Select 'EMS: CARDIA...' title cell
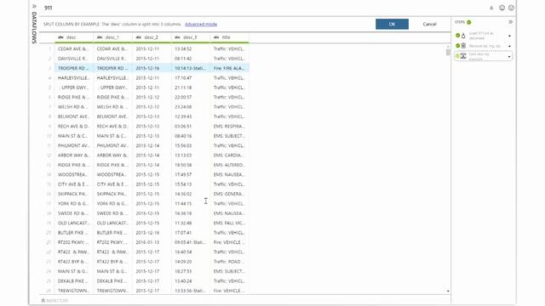 229,156
